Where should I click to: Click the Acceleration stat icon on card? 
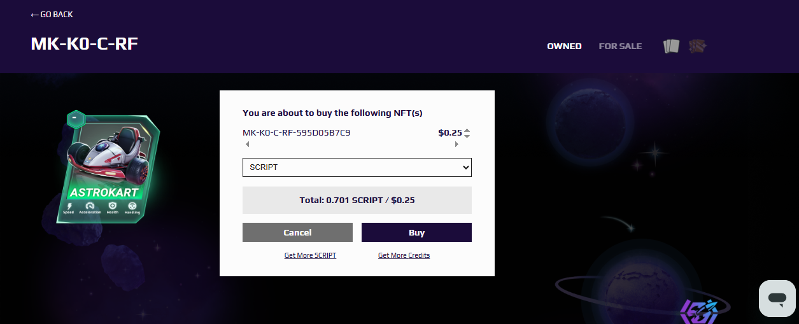point(90,206)
